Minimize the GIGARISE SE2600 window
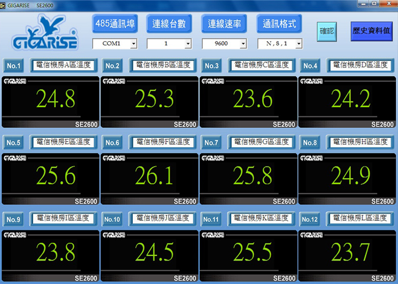 pyautogui.click(x=364, y=3)
